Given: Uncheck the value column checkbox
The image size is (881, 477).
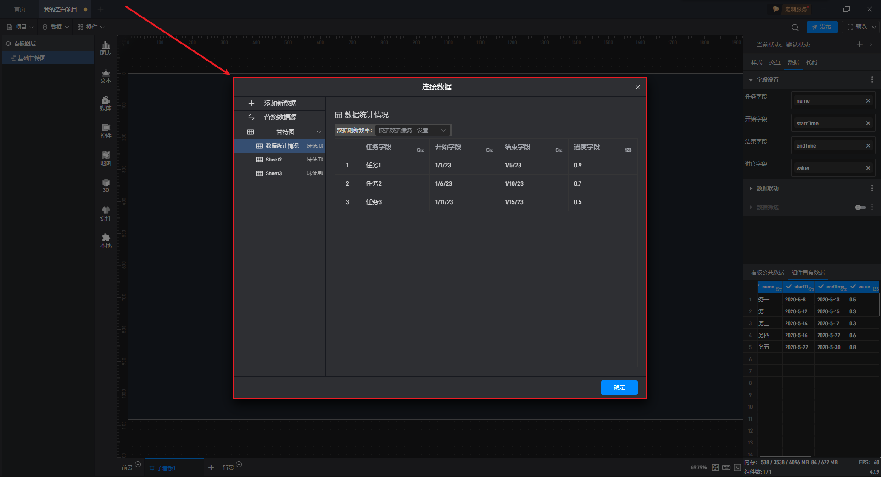Looking at the screenshot, I should 853,287.
